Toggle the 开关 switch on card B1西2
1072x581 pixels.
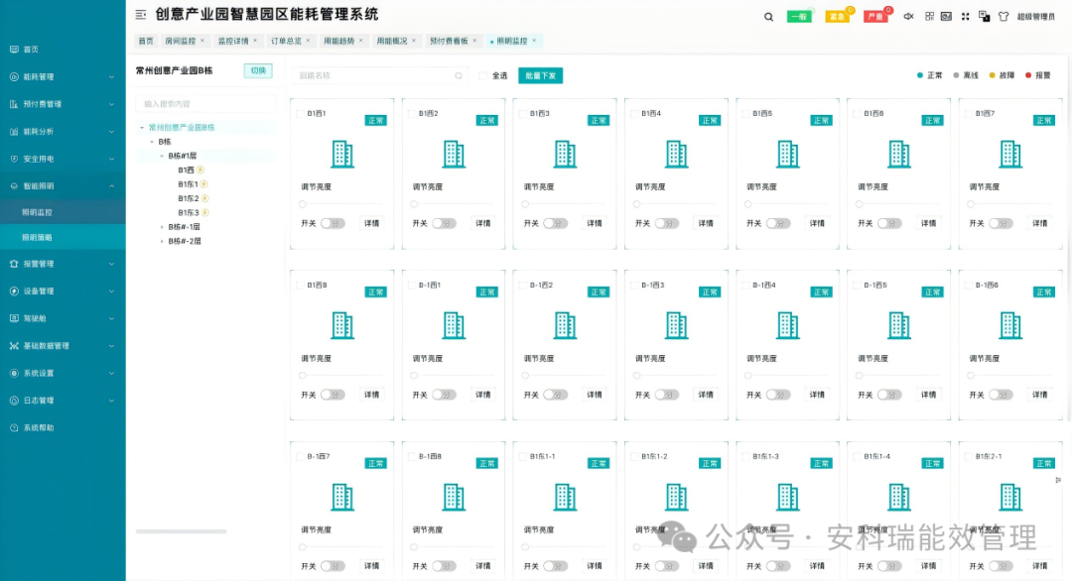444,223
